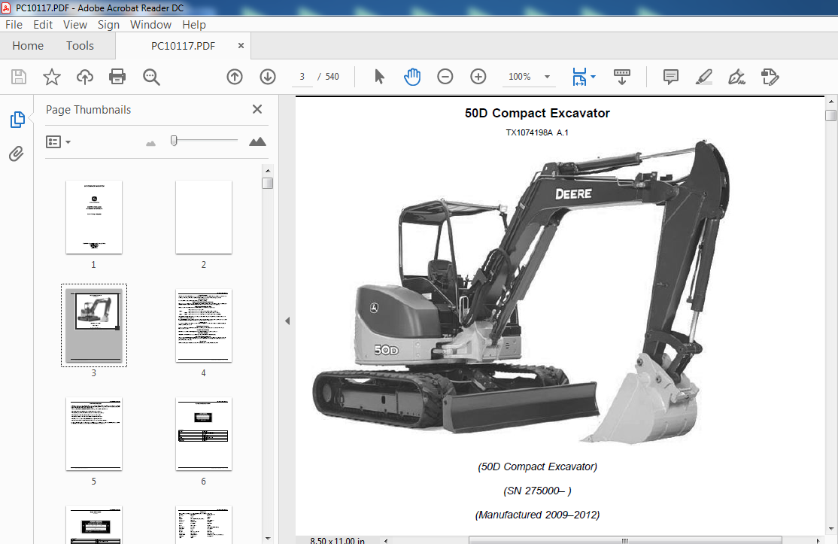Click the Stamp tool icon

[x=770, y=77]
